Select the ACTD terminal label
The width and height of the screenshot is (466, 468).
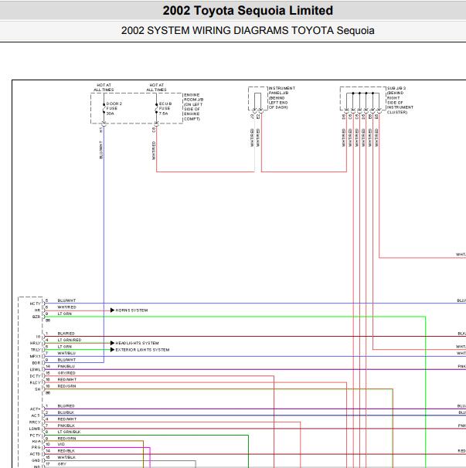click(x=36, y=454)
